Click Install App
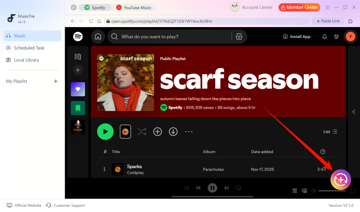The width and height of the screenshot is (360, 212). 297,37
